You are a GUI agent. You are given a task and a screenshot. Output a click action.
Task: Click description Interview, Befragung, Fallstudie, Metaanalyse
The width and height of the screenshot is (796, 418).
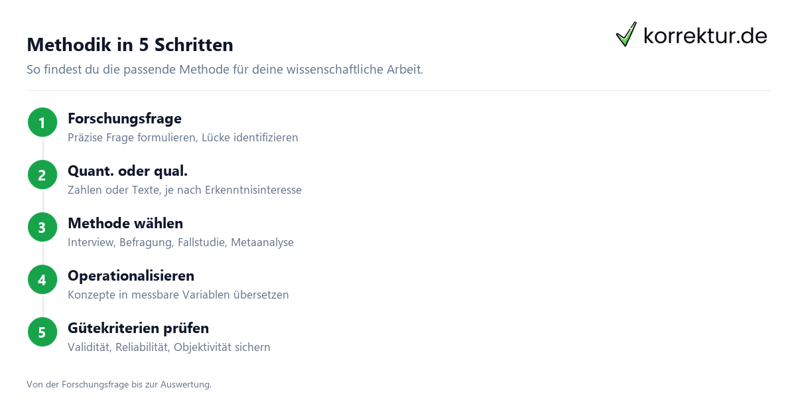(x=180, y=243)
